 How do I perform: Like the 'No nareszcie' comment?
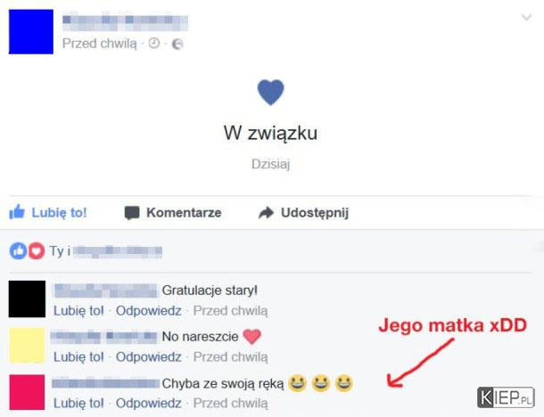click(x=78, y=356)
